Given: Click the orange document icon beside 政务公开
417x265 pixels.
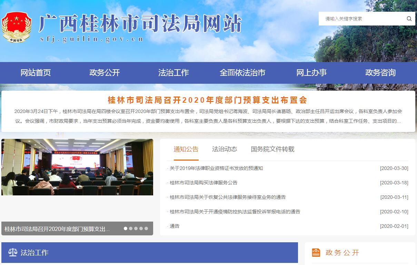Looking at the screenshot, I should tap(316, 253).
